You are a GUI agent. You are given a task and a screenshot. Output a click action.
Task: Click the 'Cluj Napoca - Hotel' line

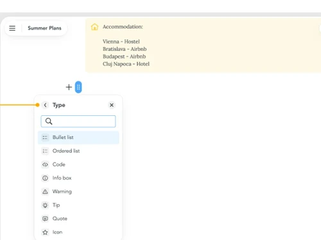pyautogui.click(x=126, y=64)
